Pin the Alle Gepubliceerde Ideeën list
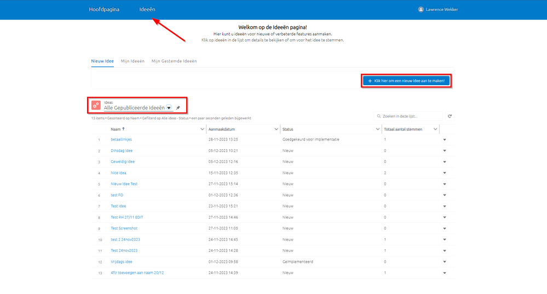 point(178,108)
